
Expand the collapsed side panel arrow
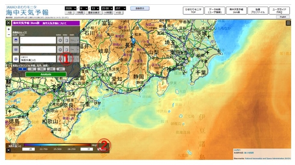point(8,81)
